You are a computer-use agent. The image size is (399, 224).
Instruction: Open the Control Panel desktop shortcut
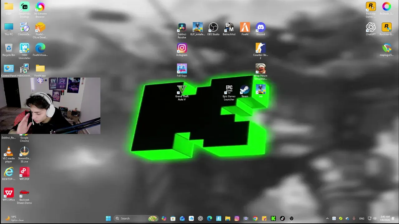(9, 71)
